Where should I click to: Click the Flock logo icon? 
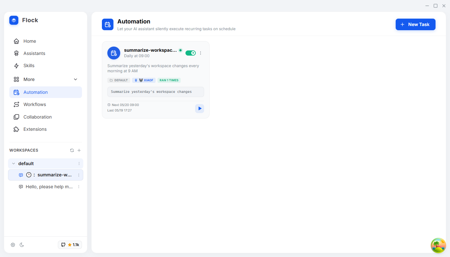(14, 20)
